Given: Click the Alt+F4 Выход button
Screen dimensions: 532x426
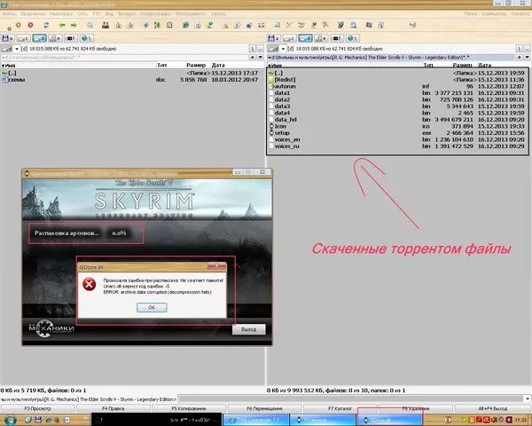Looking at the screenshot, I should tap(493, 408).
